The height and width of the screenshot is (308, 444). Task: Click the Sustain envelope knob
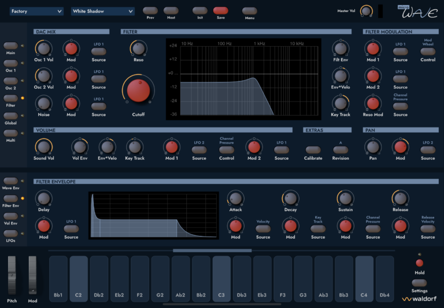point(345,198)
